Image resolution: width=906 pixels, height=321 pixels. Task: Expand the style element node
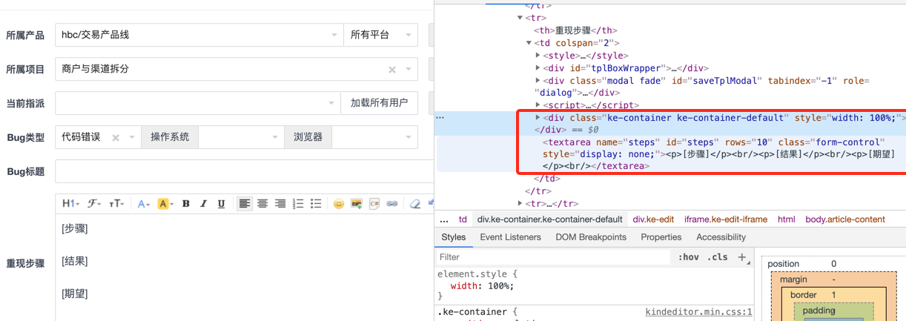pos(538,56)
